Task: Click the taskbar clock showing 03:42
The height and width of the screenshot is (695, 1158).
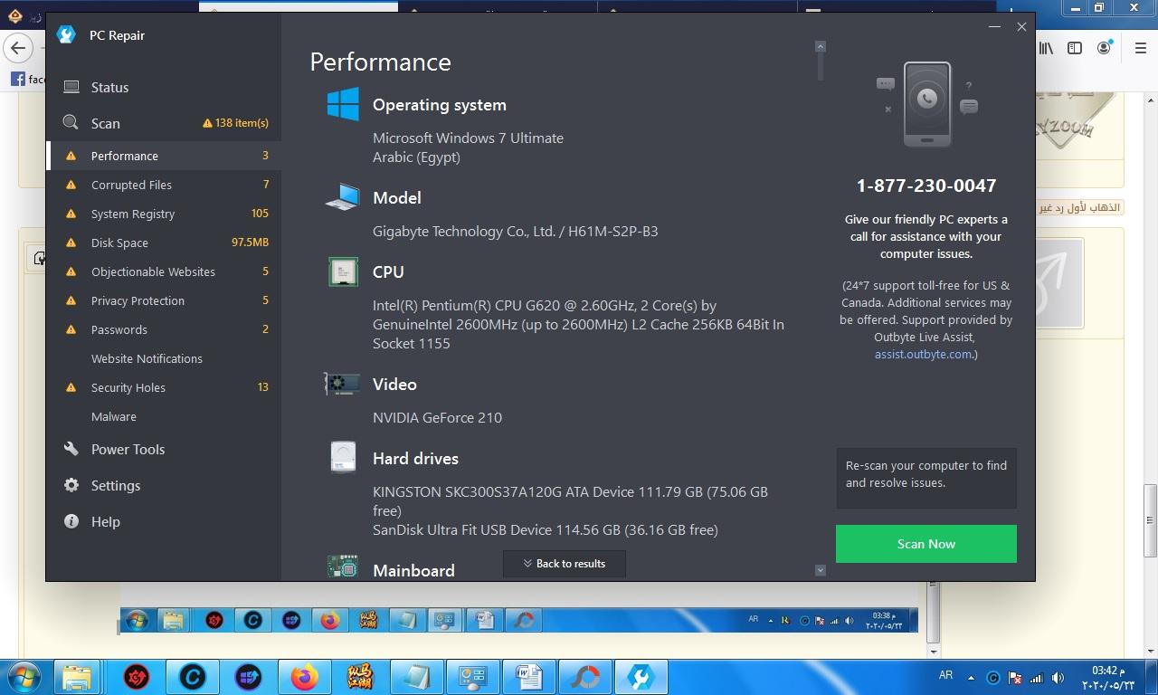Action: (x=1108, y=678)
